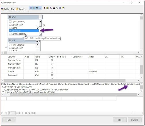The width and height of the screenshot is (145, 126).
Task: Run the query with the exclamation icon
Action: (x=44, y=8)
